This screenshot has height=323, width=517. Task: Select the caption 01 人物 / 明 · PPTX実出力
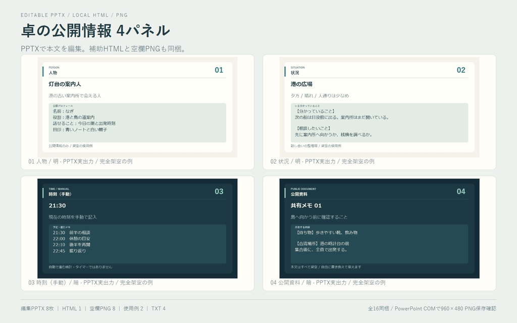pos(80,161)
